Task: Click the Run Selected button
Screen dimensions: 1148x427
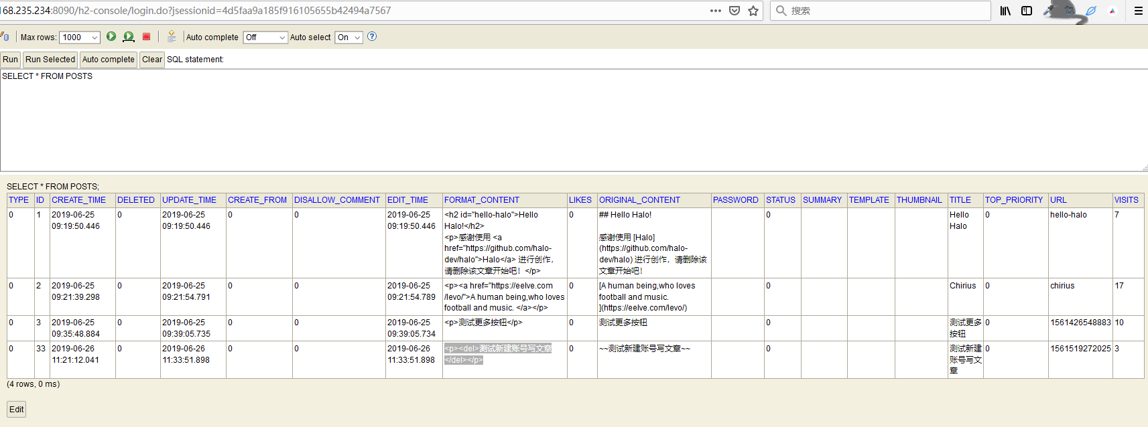Action: tap(50, 60)
